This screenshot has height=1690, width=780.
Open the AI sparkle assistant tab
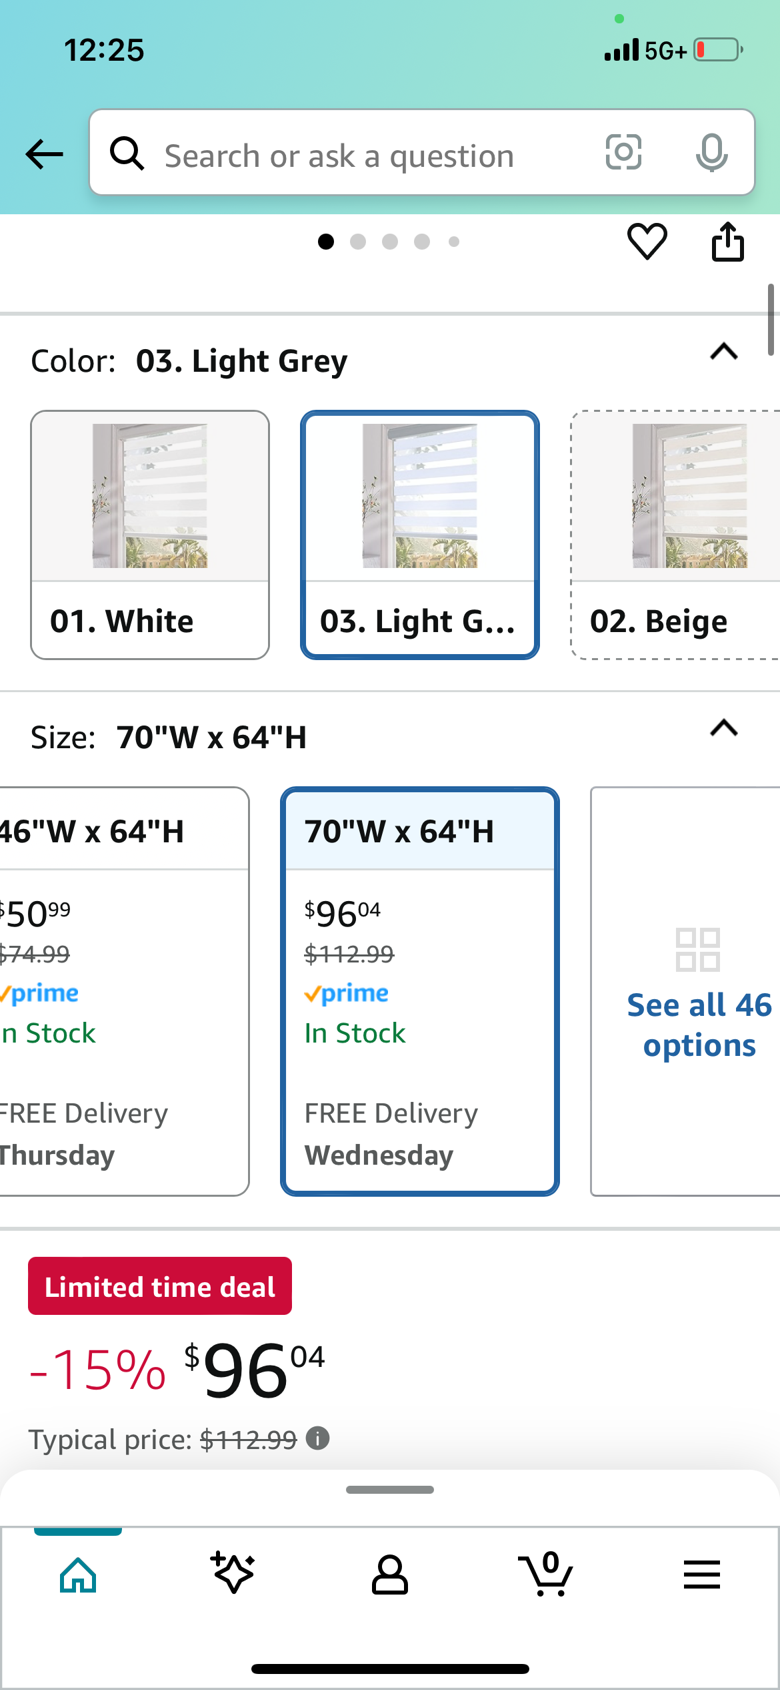233,1575
